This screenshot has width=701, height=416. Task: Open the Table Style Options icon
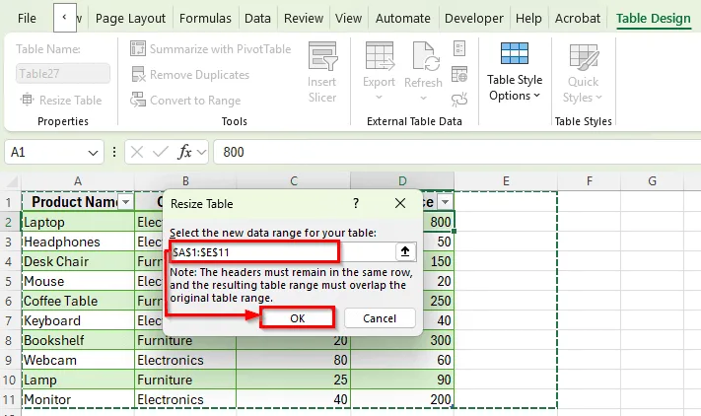[515, 53]
